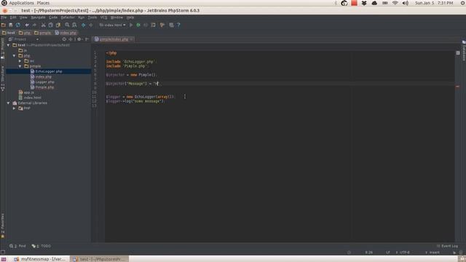Select Pimple.php in the project tree
Image resolution: width=466 pixels, height=262 pixels.
click(42, 87)
